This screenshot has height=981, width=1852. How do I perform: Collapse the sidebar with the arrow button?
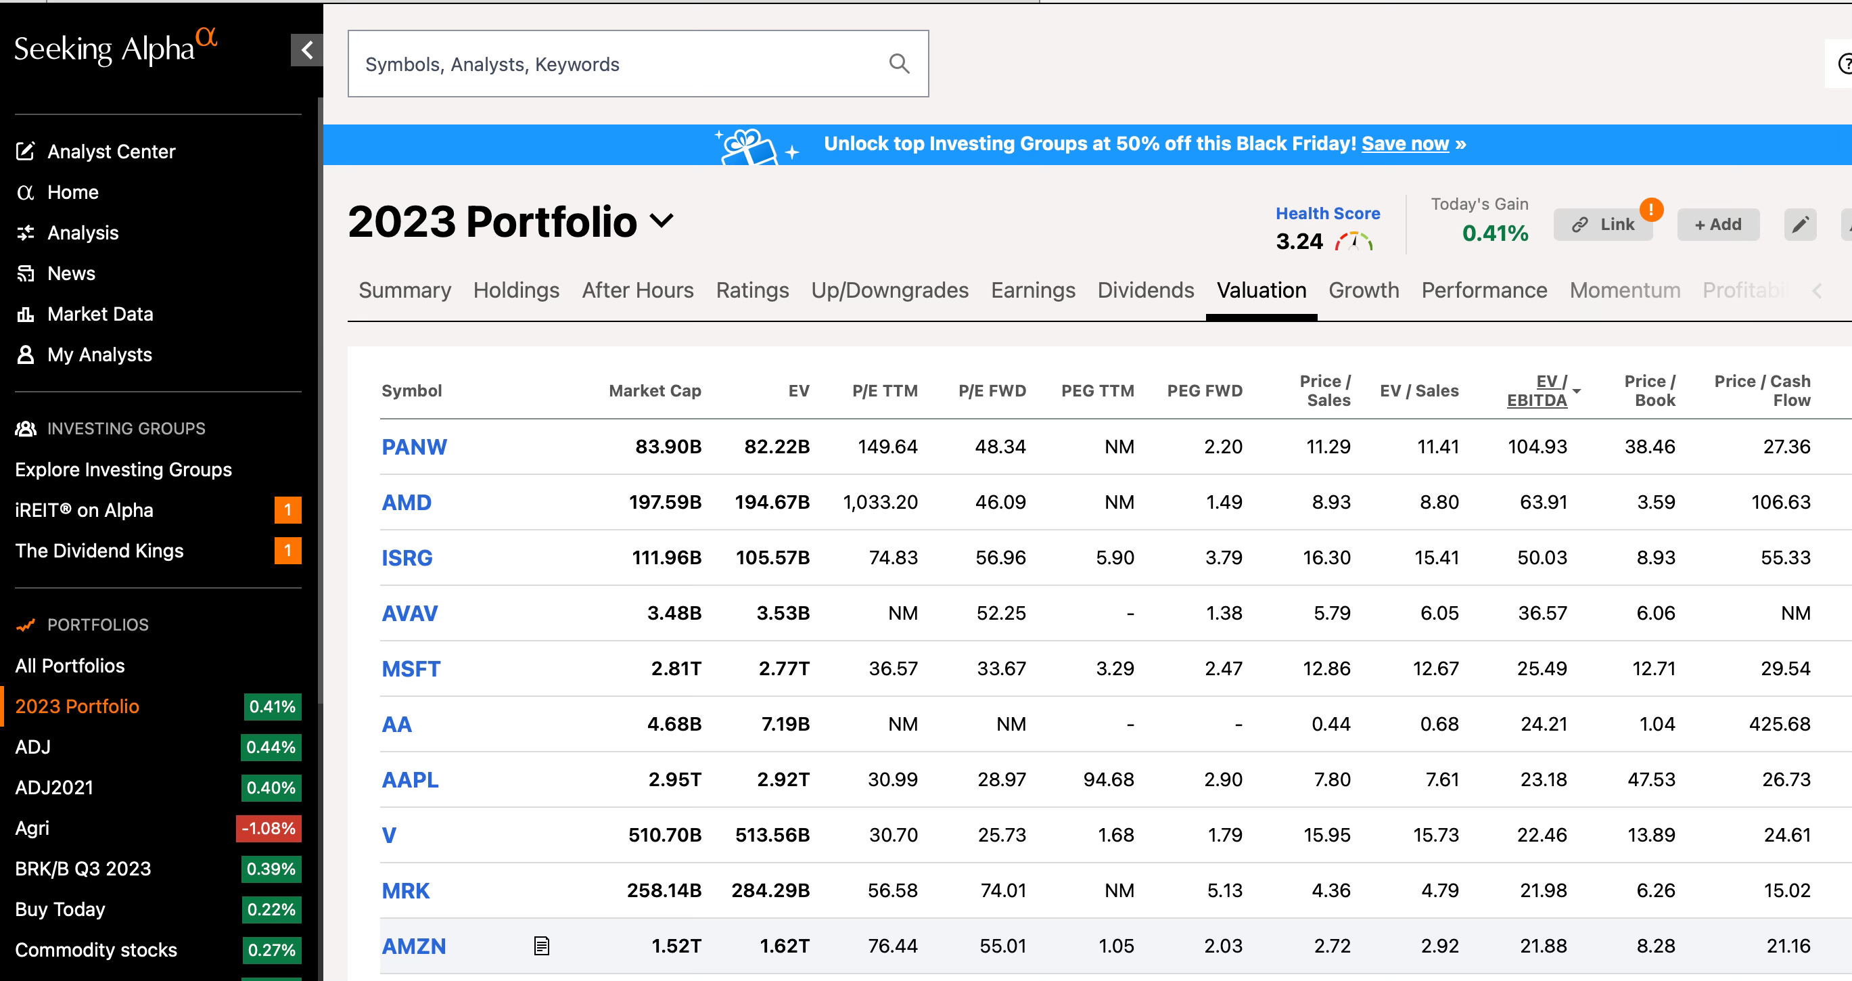tap(307, 49)
